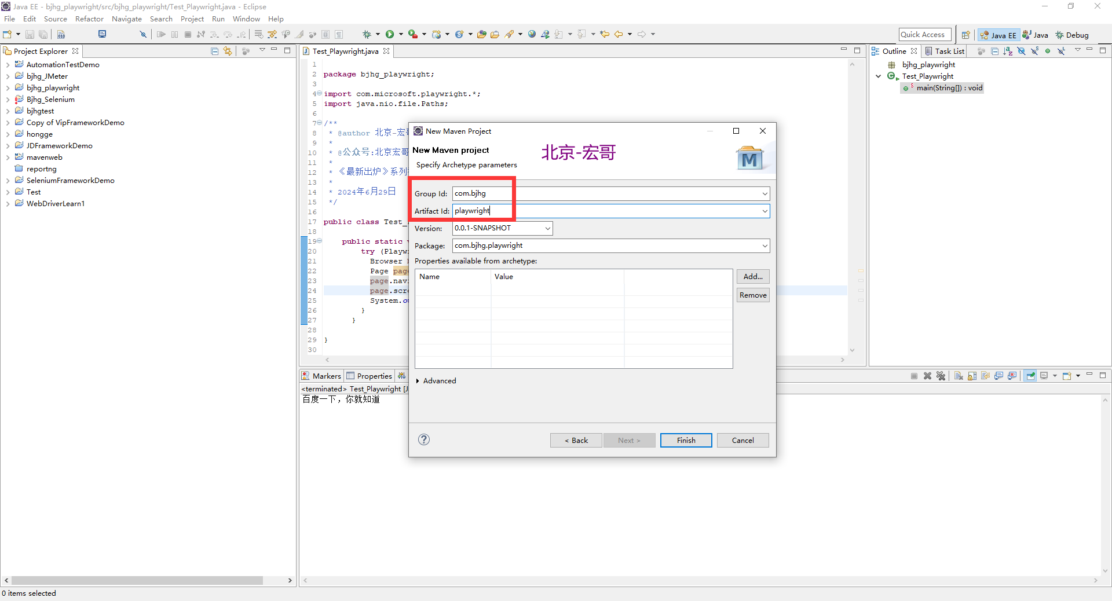This screenshot has width=1112, height=601.
Task: Open the Refactor menu
Action: [x=89, y=19]
